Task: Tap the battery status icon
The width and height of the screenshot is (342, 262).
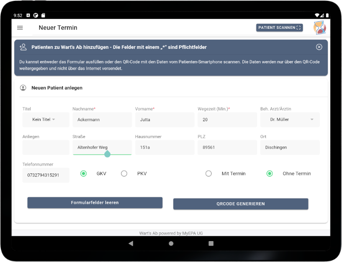Action: [x=327, y=15]
